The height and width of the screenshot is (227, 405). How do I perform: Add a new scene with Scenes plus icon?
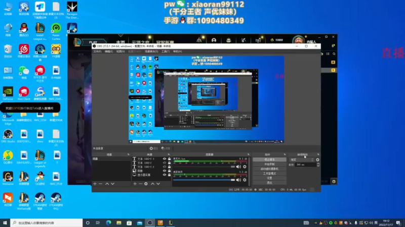click(x=95, y=184)
